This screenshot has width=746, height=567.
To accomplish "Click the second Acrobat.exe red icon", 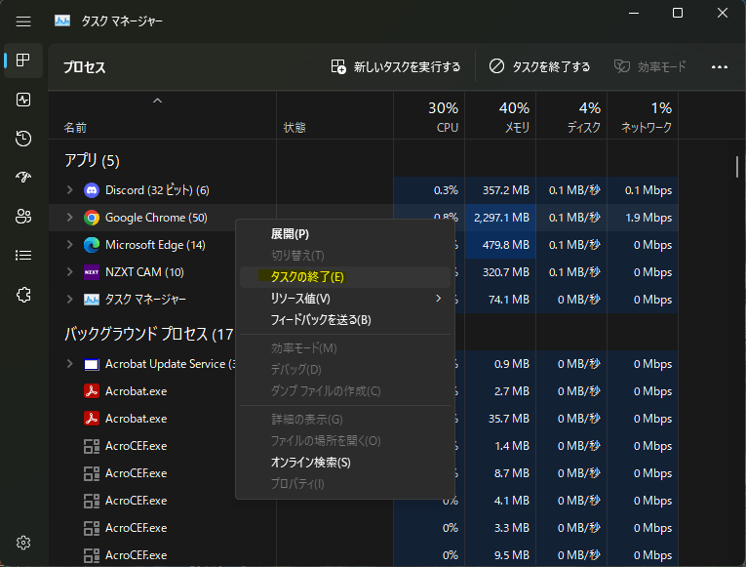I will pyautogui.click(x=92, y=419).
